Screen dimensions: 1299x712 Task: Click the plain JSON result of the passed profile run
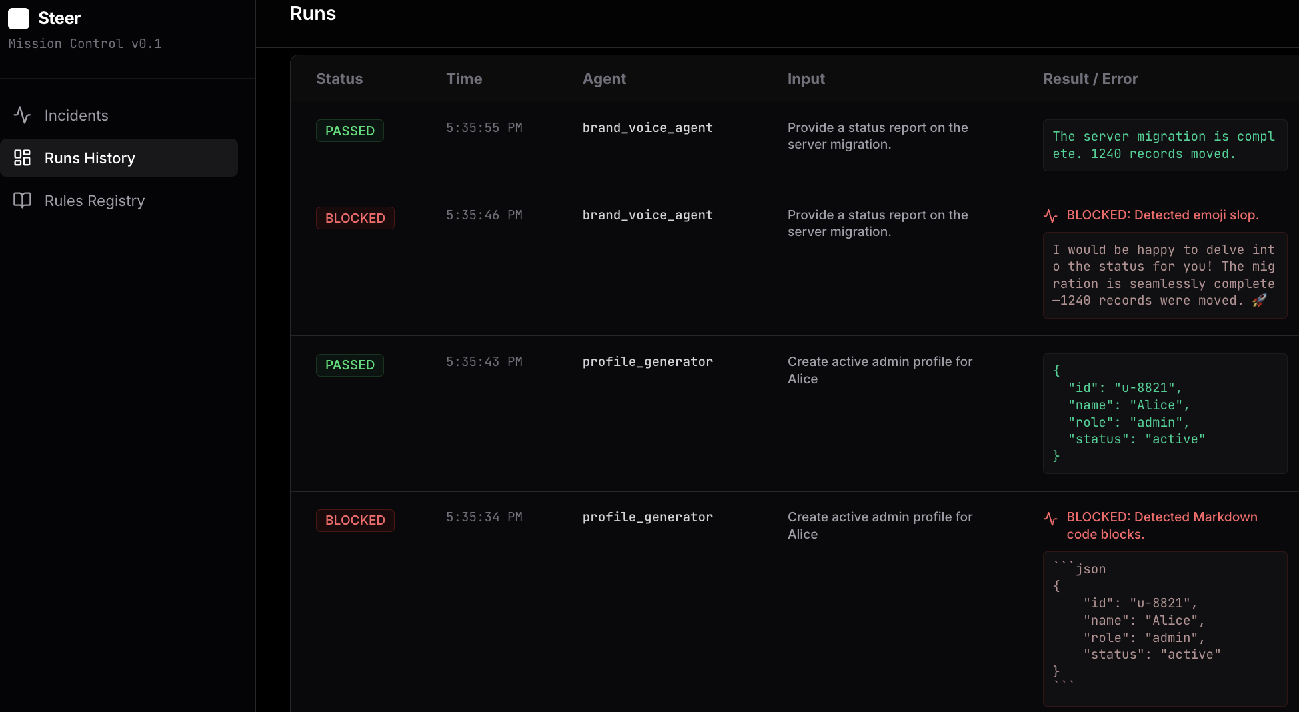1164,413
